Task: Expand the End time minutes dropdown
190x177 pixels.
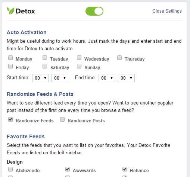Action: pyautogui.click(x=126, y=78)
